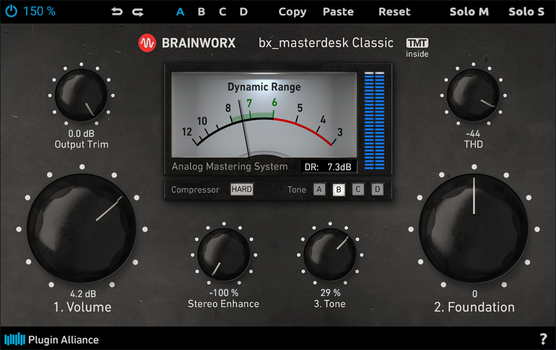Click the Stereo Enhance knob
Screen dimensions: 556x350
224,255
